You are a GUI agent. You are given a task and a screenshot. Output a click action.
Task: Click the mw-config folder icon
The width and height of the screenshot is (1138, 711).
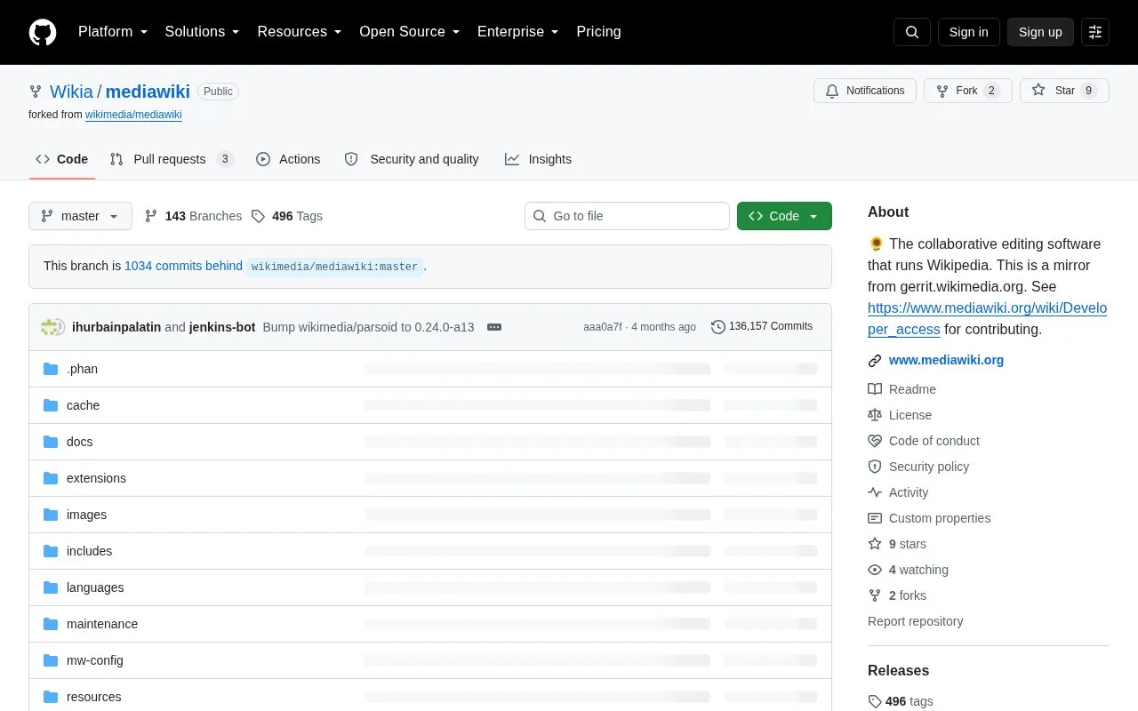[51, 660]
